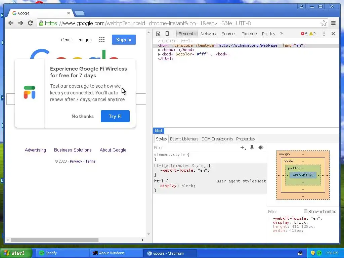The image size is (344, 258).
Task: Switch to the Profiles tab
Action: tap(268, 34)
